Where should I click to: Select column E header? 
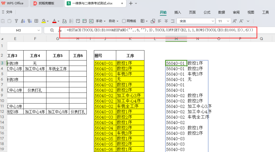15,39
